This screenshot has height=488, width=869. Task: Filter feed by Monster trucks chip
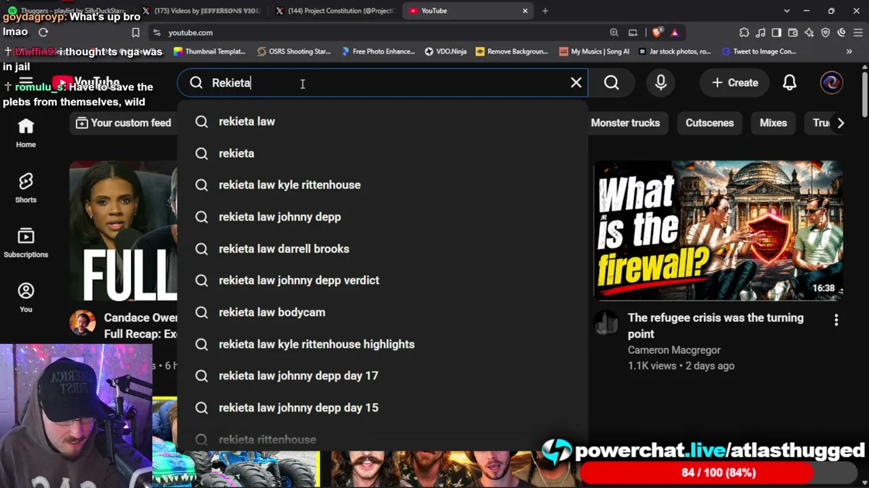(x=625, y=123)
